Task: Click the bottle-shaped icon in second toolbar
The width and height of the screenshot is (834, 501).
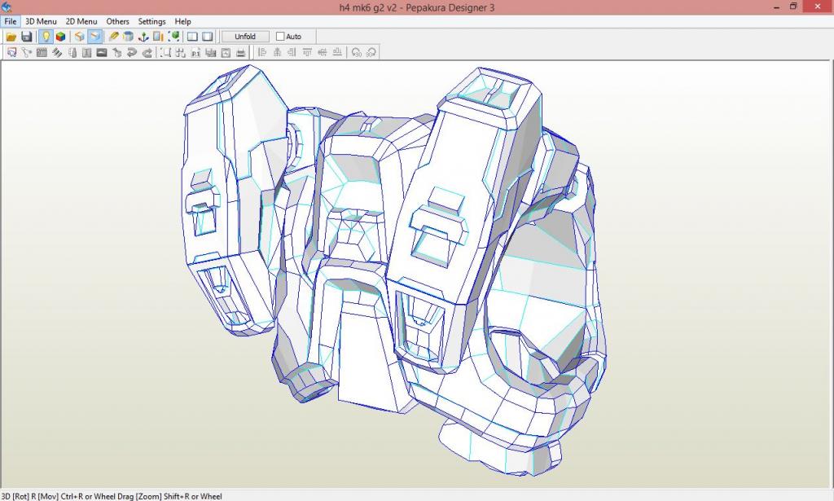Action: pyautogui.click(x=72, y=52)
